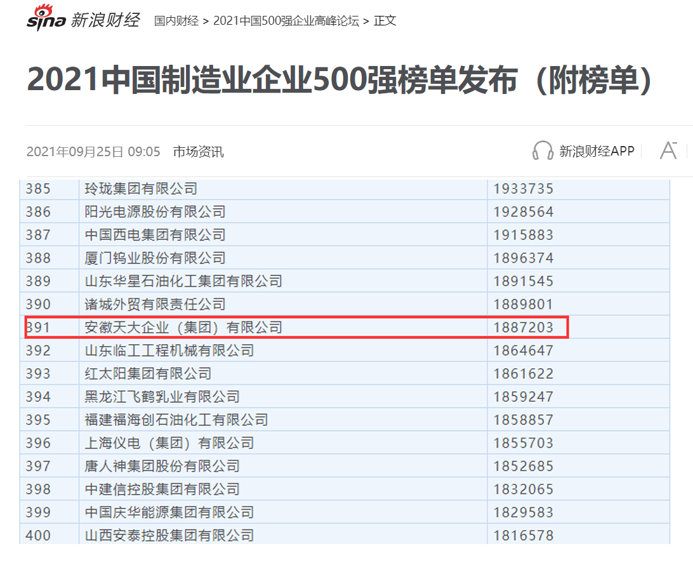Select the 阳光电源股份有限公司 entry
The height and width of the screenshot is (572, 693).
click(155, 212)
